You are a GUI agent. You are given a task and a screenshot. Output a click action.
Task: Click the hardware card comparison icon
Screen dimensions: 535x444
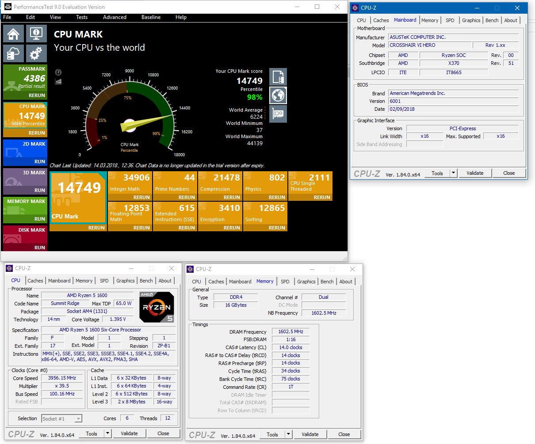click(x=278, y=114)
